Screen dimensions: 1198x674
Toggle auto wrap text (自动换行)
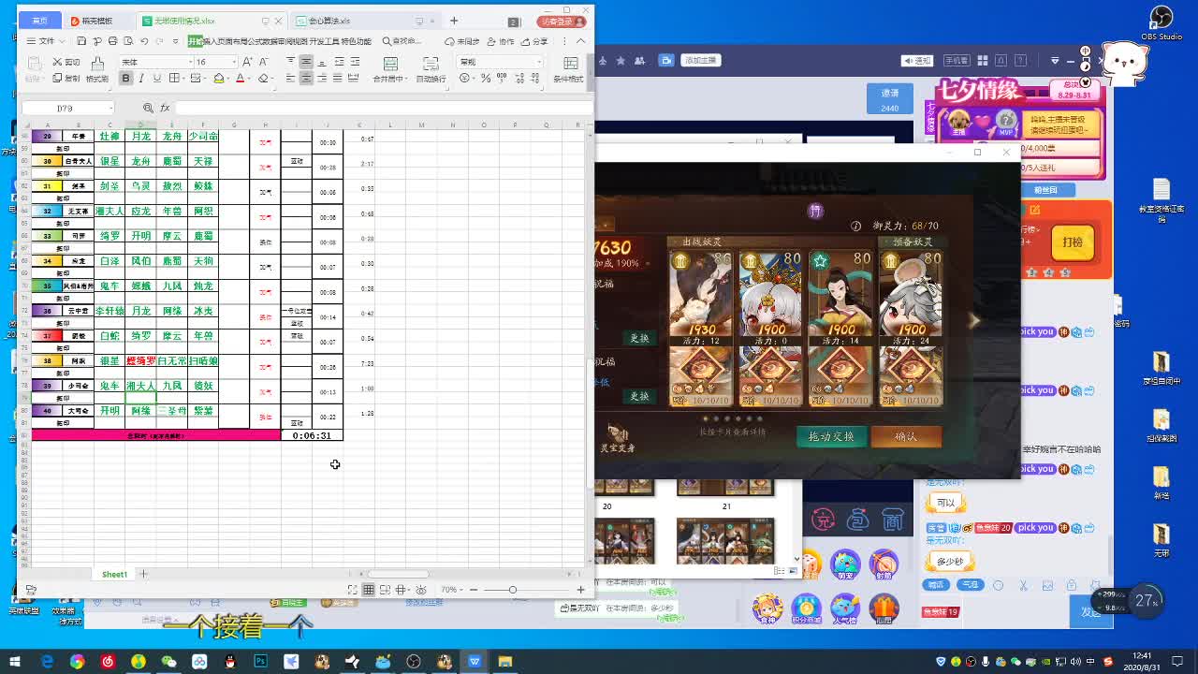click(x=431, y=67)
